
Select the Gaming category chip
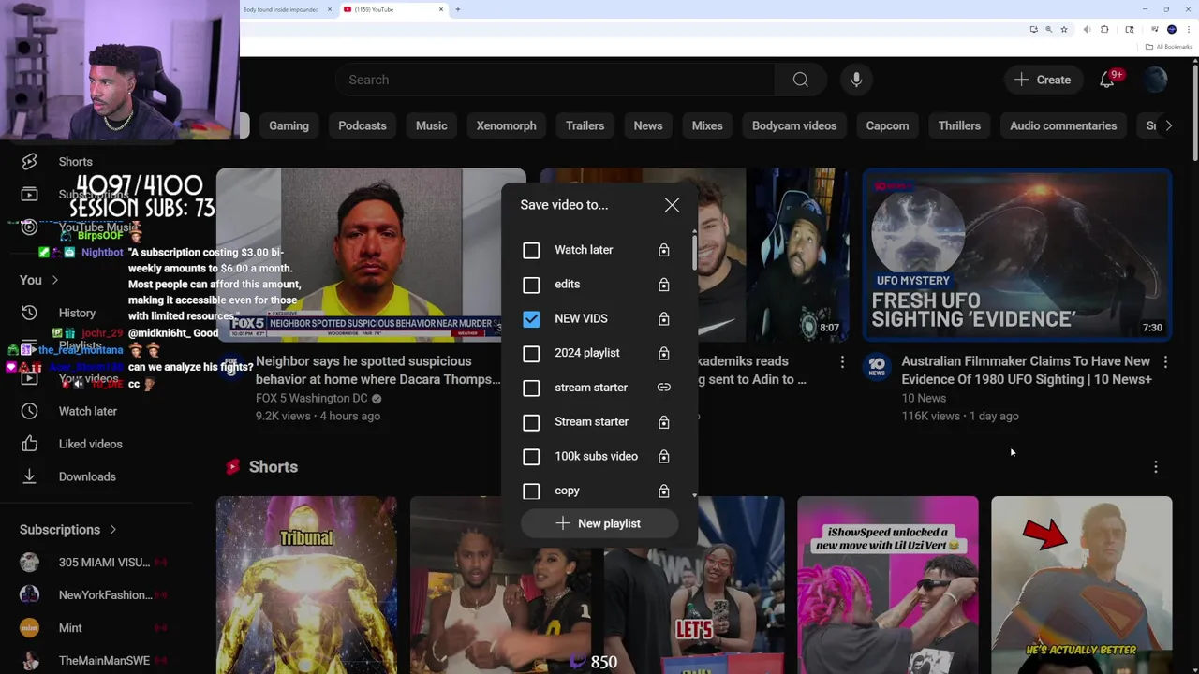pos(289,125)
